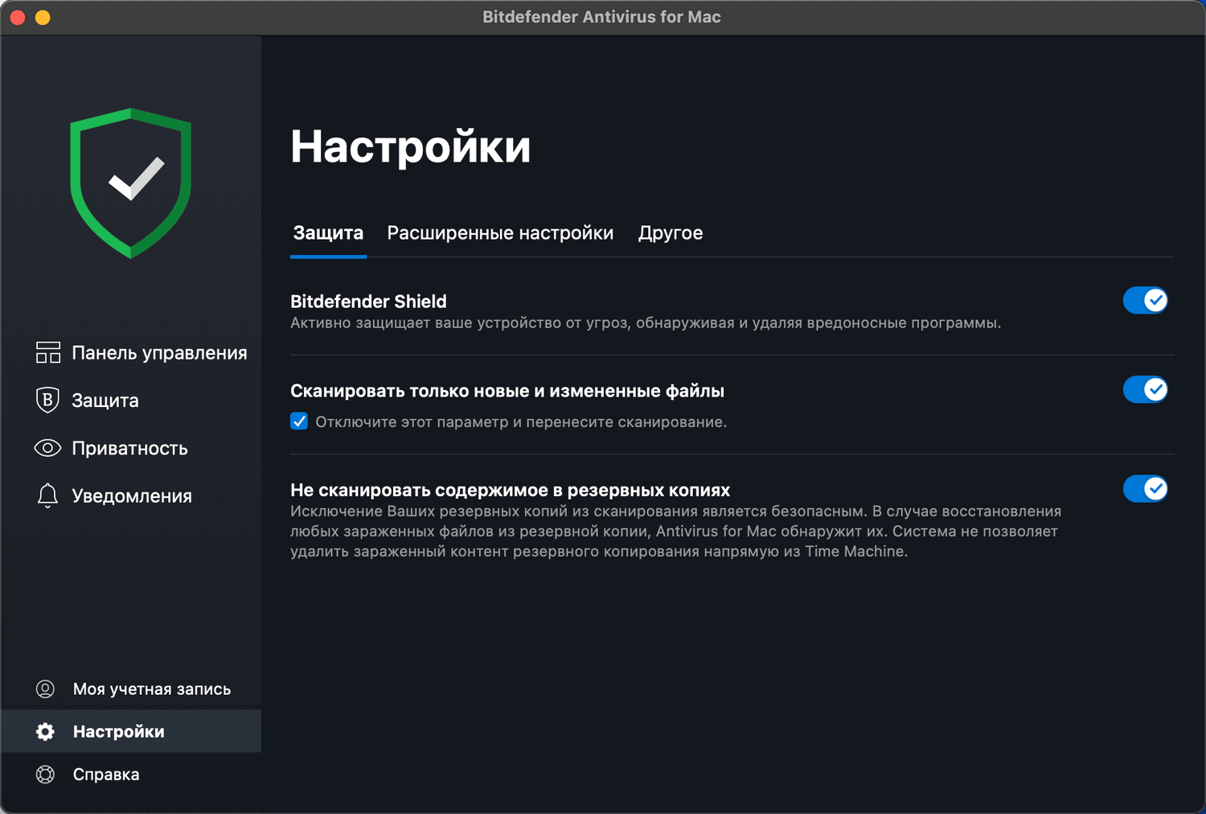This screenshot has height=814, width=1206.
Task: Toggle Сканировать только новые и измененные файлы
Action: coord(1146,390)
